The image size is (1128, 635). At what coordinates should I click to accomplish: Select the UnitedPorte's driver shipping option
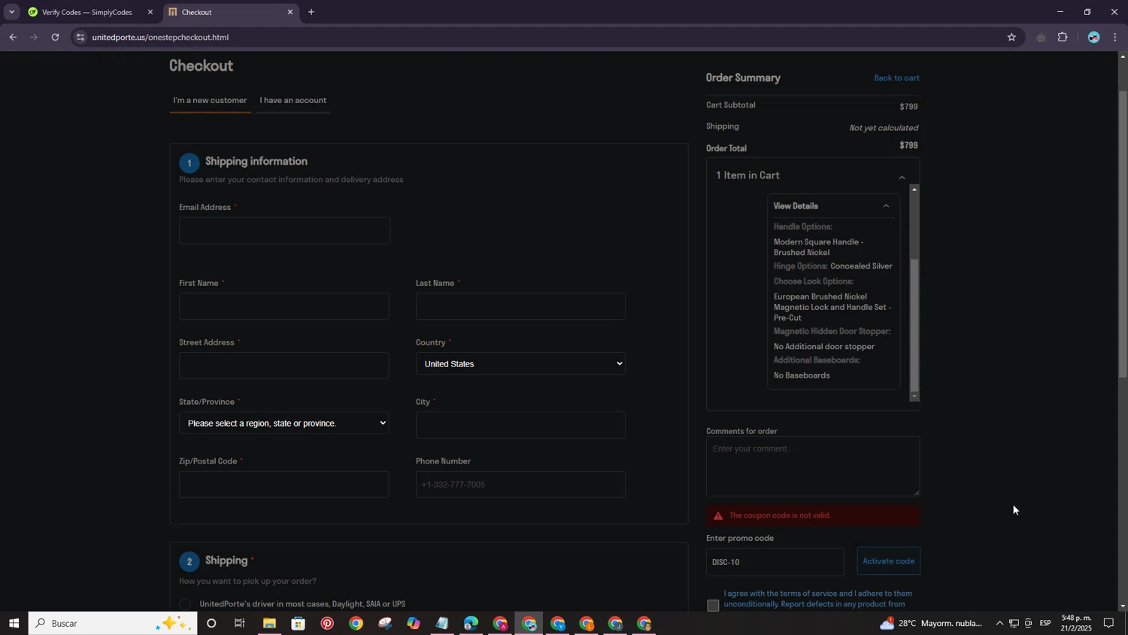(x=186, y=604)
